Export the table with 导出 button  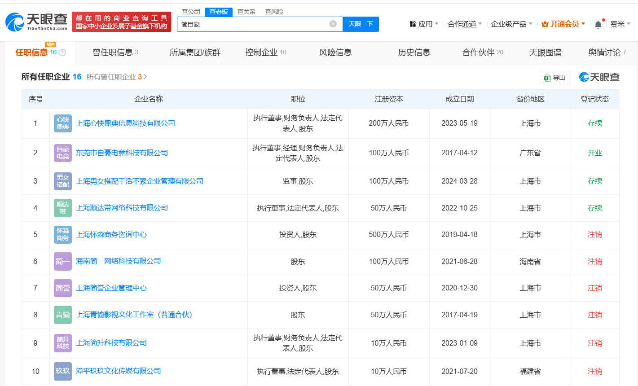click(554, 78)
